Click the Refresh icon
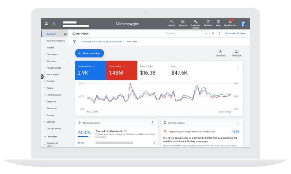The width and height of the screenshot is (291, 174). point(208,22)
